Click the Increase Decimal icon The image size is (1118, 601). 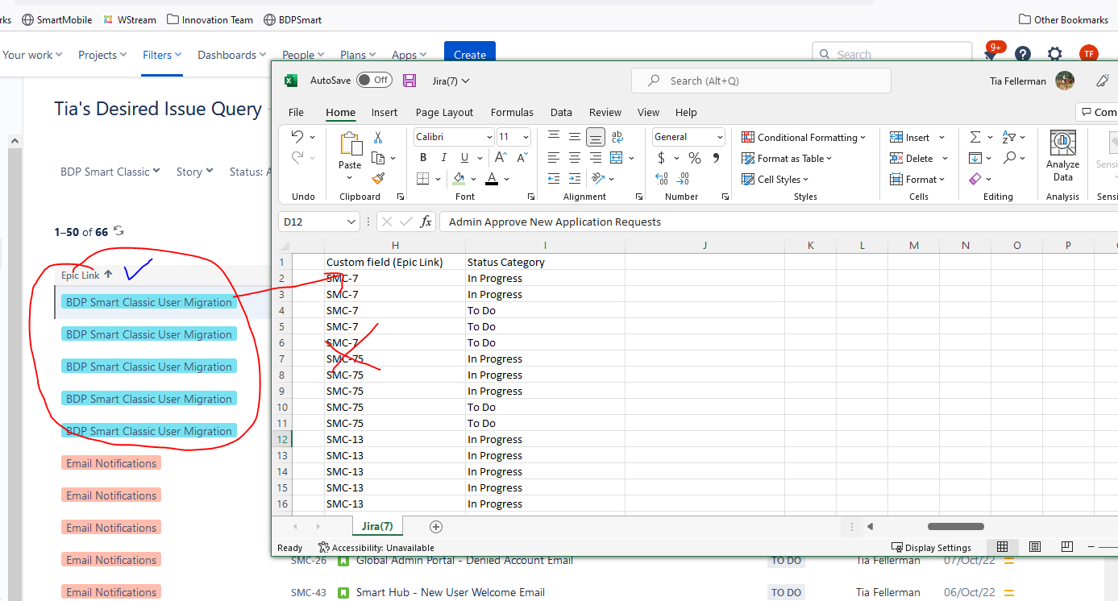pos(662,179)
